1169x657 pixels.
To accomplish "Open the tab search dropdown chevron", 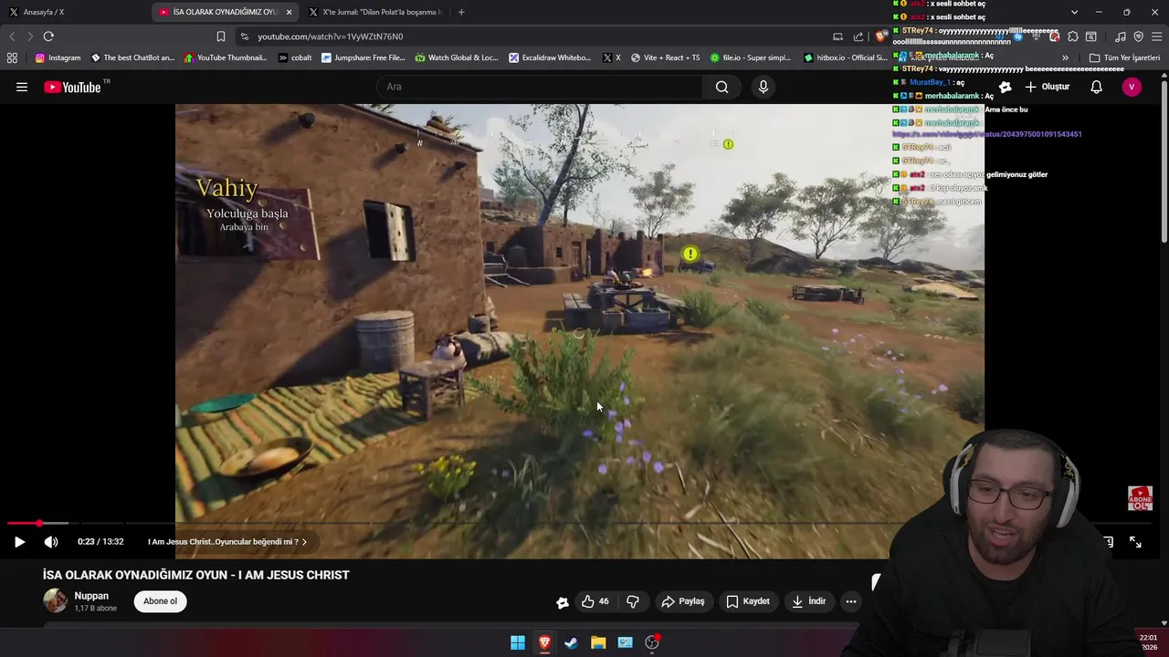I will (x=1074, y=12).
